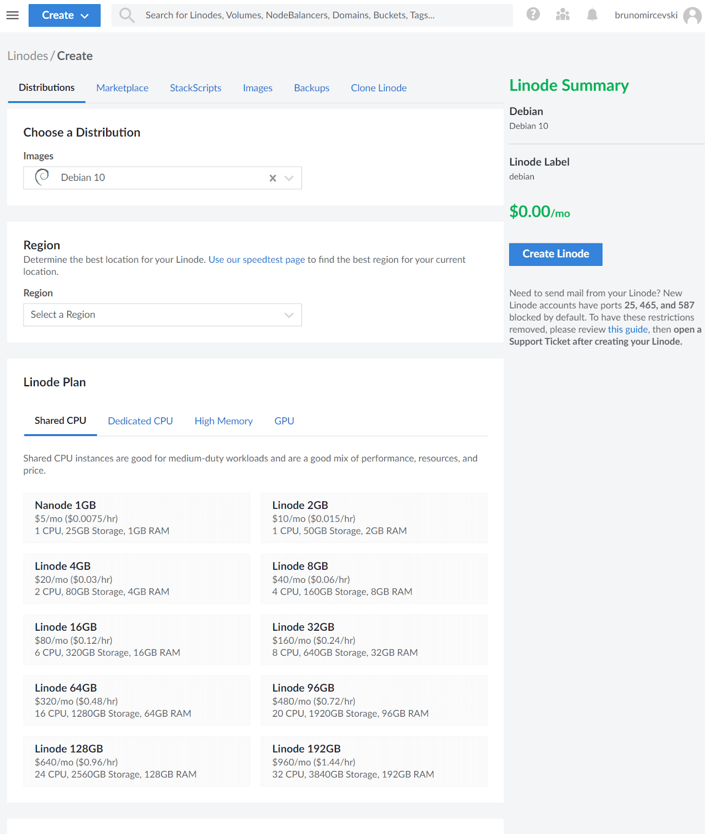Switch to the Images tab
705x834 pixels.
(x=258, y=88)
